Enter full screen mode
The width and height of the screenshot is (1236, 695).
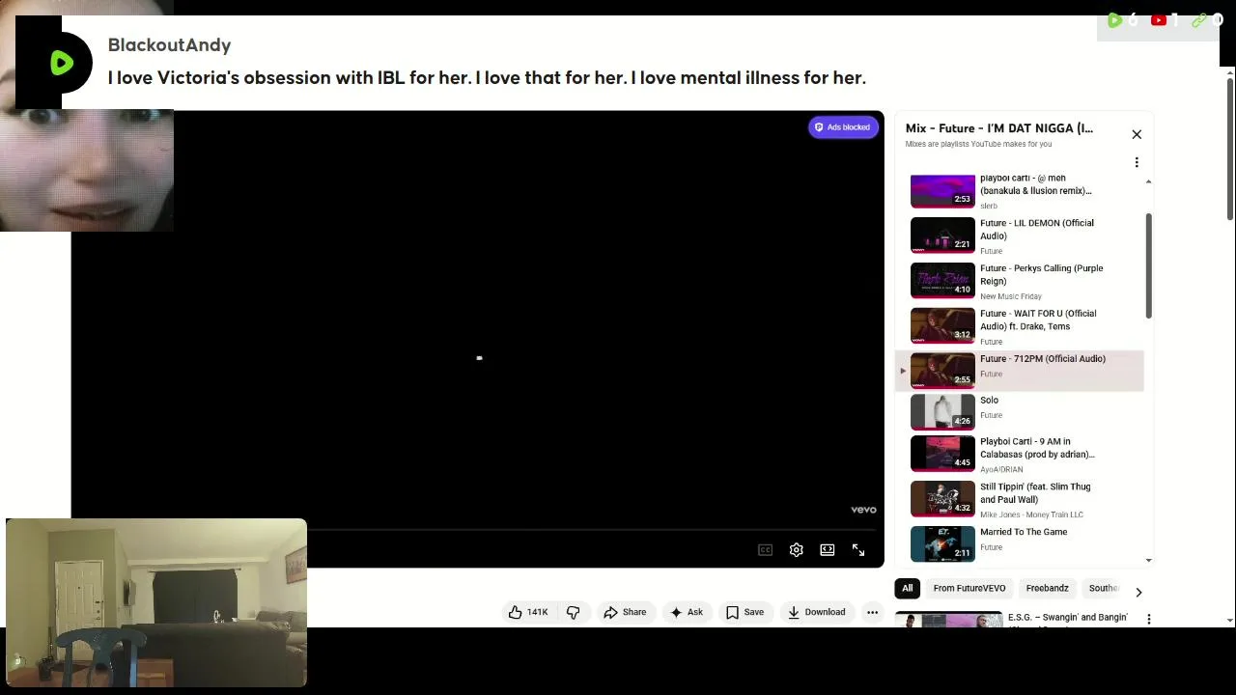[858, 550]
